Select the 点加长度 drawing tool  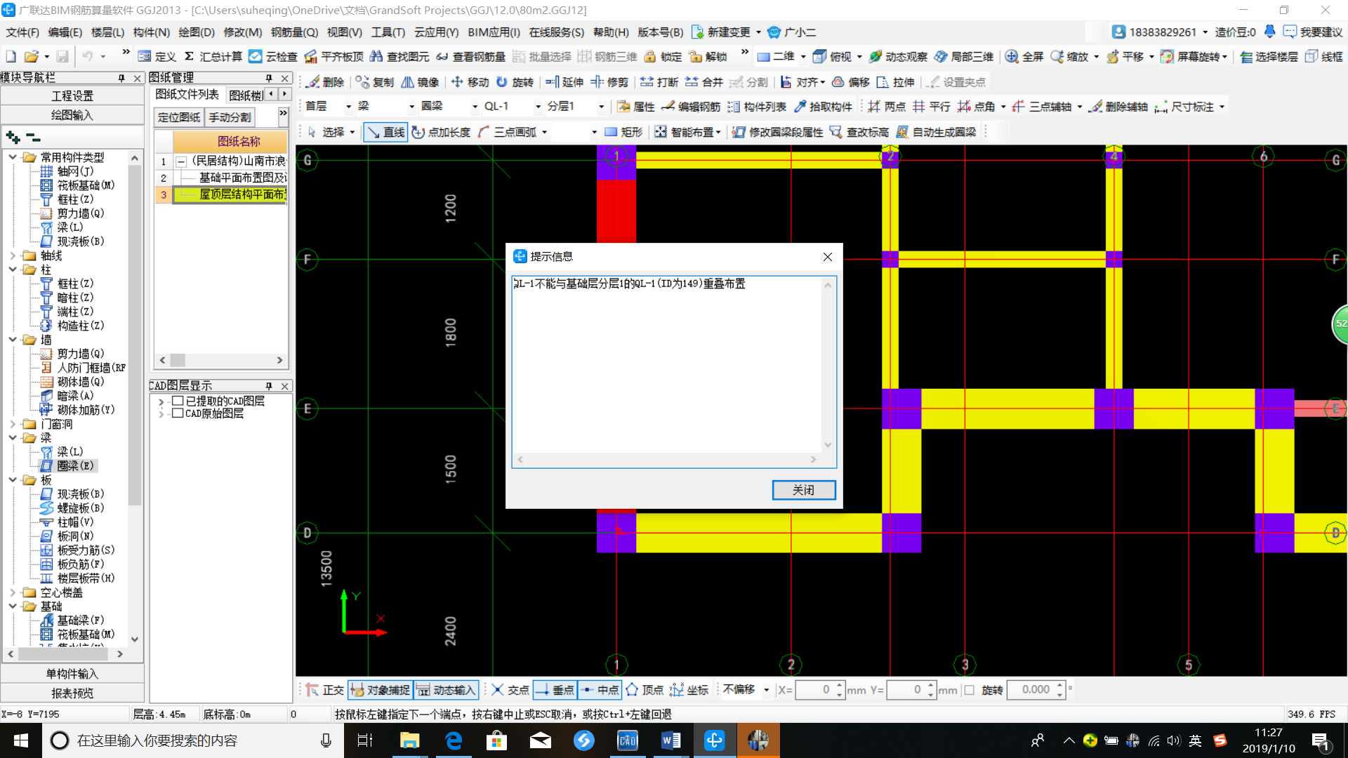coord(441,132)
